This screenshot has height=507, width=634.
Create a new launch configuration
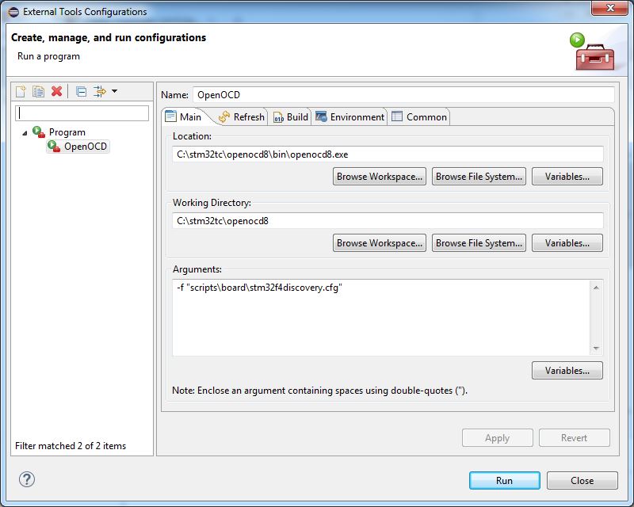pyautogui.click(x=21, y=91)
